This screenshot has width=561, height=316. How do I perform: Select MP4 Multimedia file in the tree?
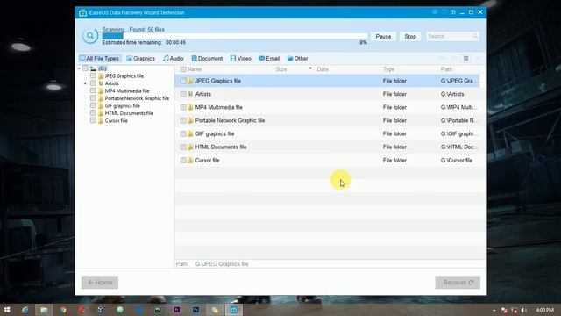tap(127, 91)
